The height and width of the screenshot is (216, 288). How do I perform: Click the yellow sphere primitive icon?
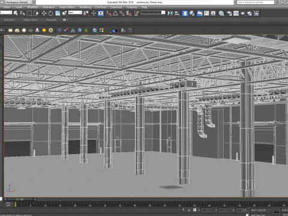[24, 31]
